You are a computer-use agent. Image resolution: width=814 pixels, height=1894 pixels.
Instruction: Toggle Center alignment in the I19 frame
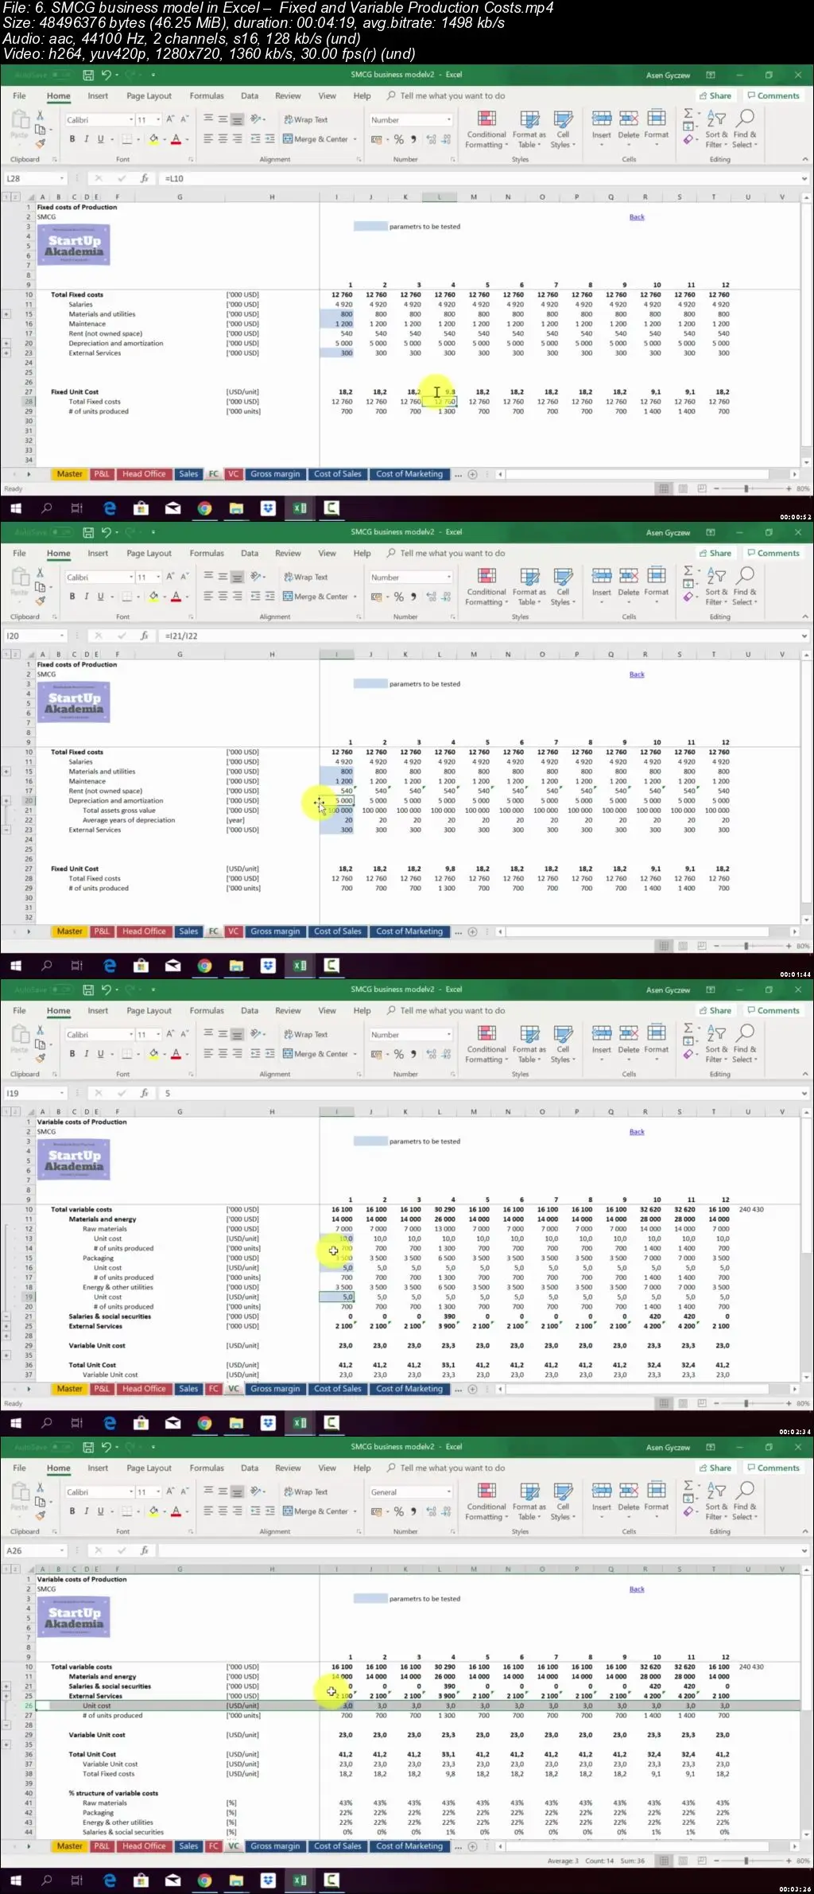223,1053
